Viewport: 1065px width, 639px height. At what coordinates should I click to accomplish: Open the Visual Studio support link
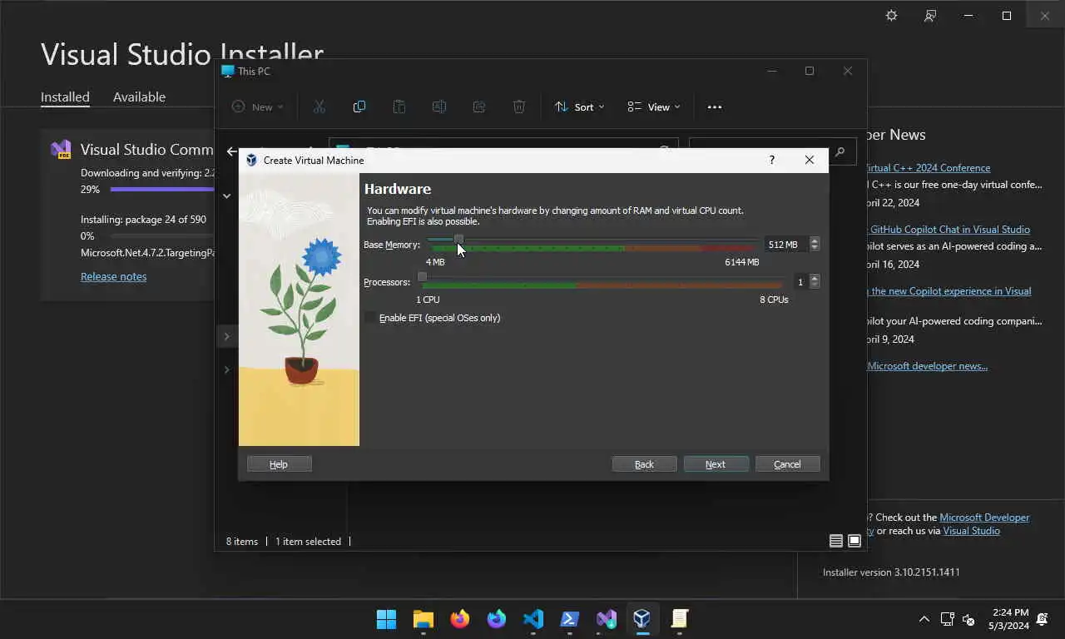971,531
